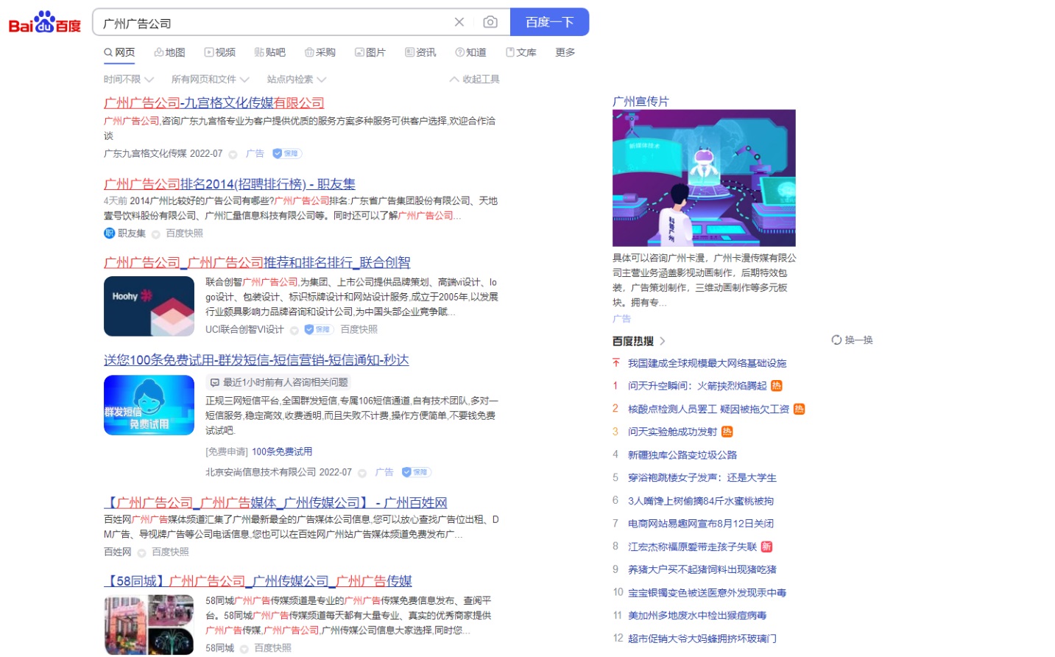Open result 广州广告公司排名2014 职友集
Viewport: 1055px width, 657px height.
(230, 184)
